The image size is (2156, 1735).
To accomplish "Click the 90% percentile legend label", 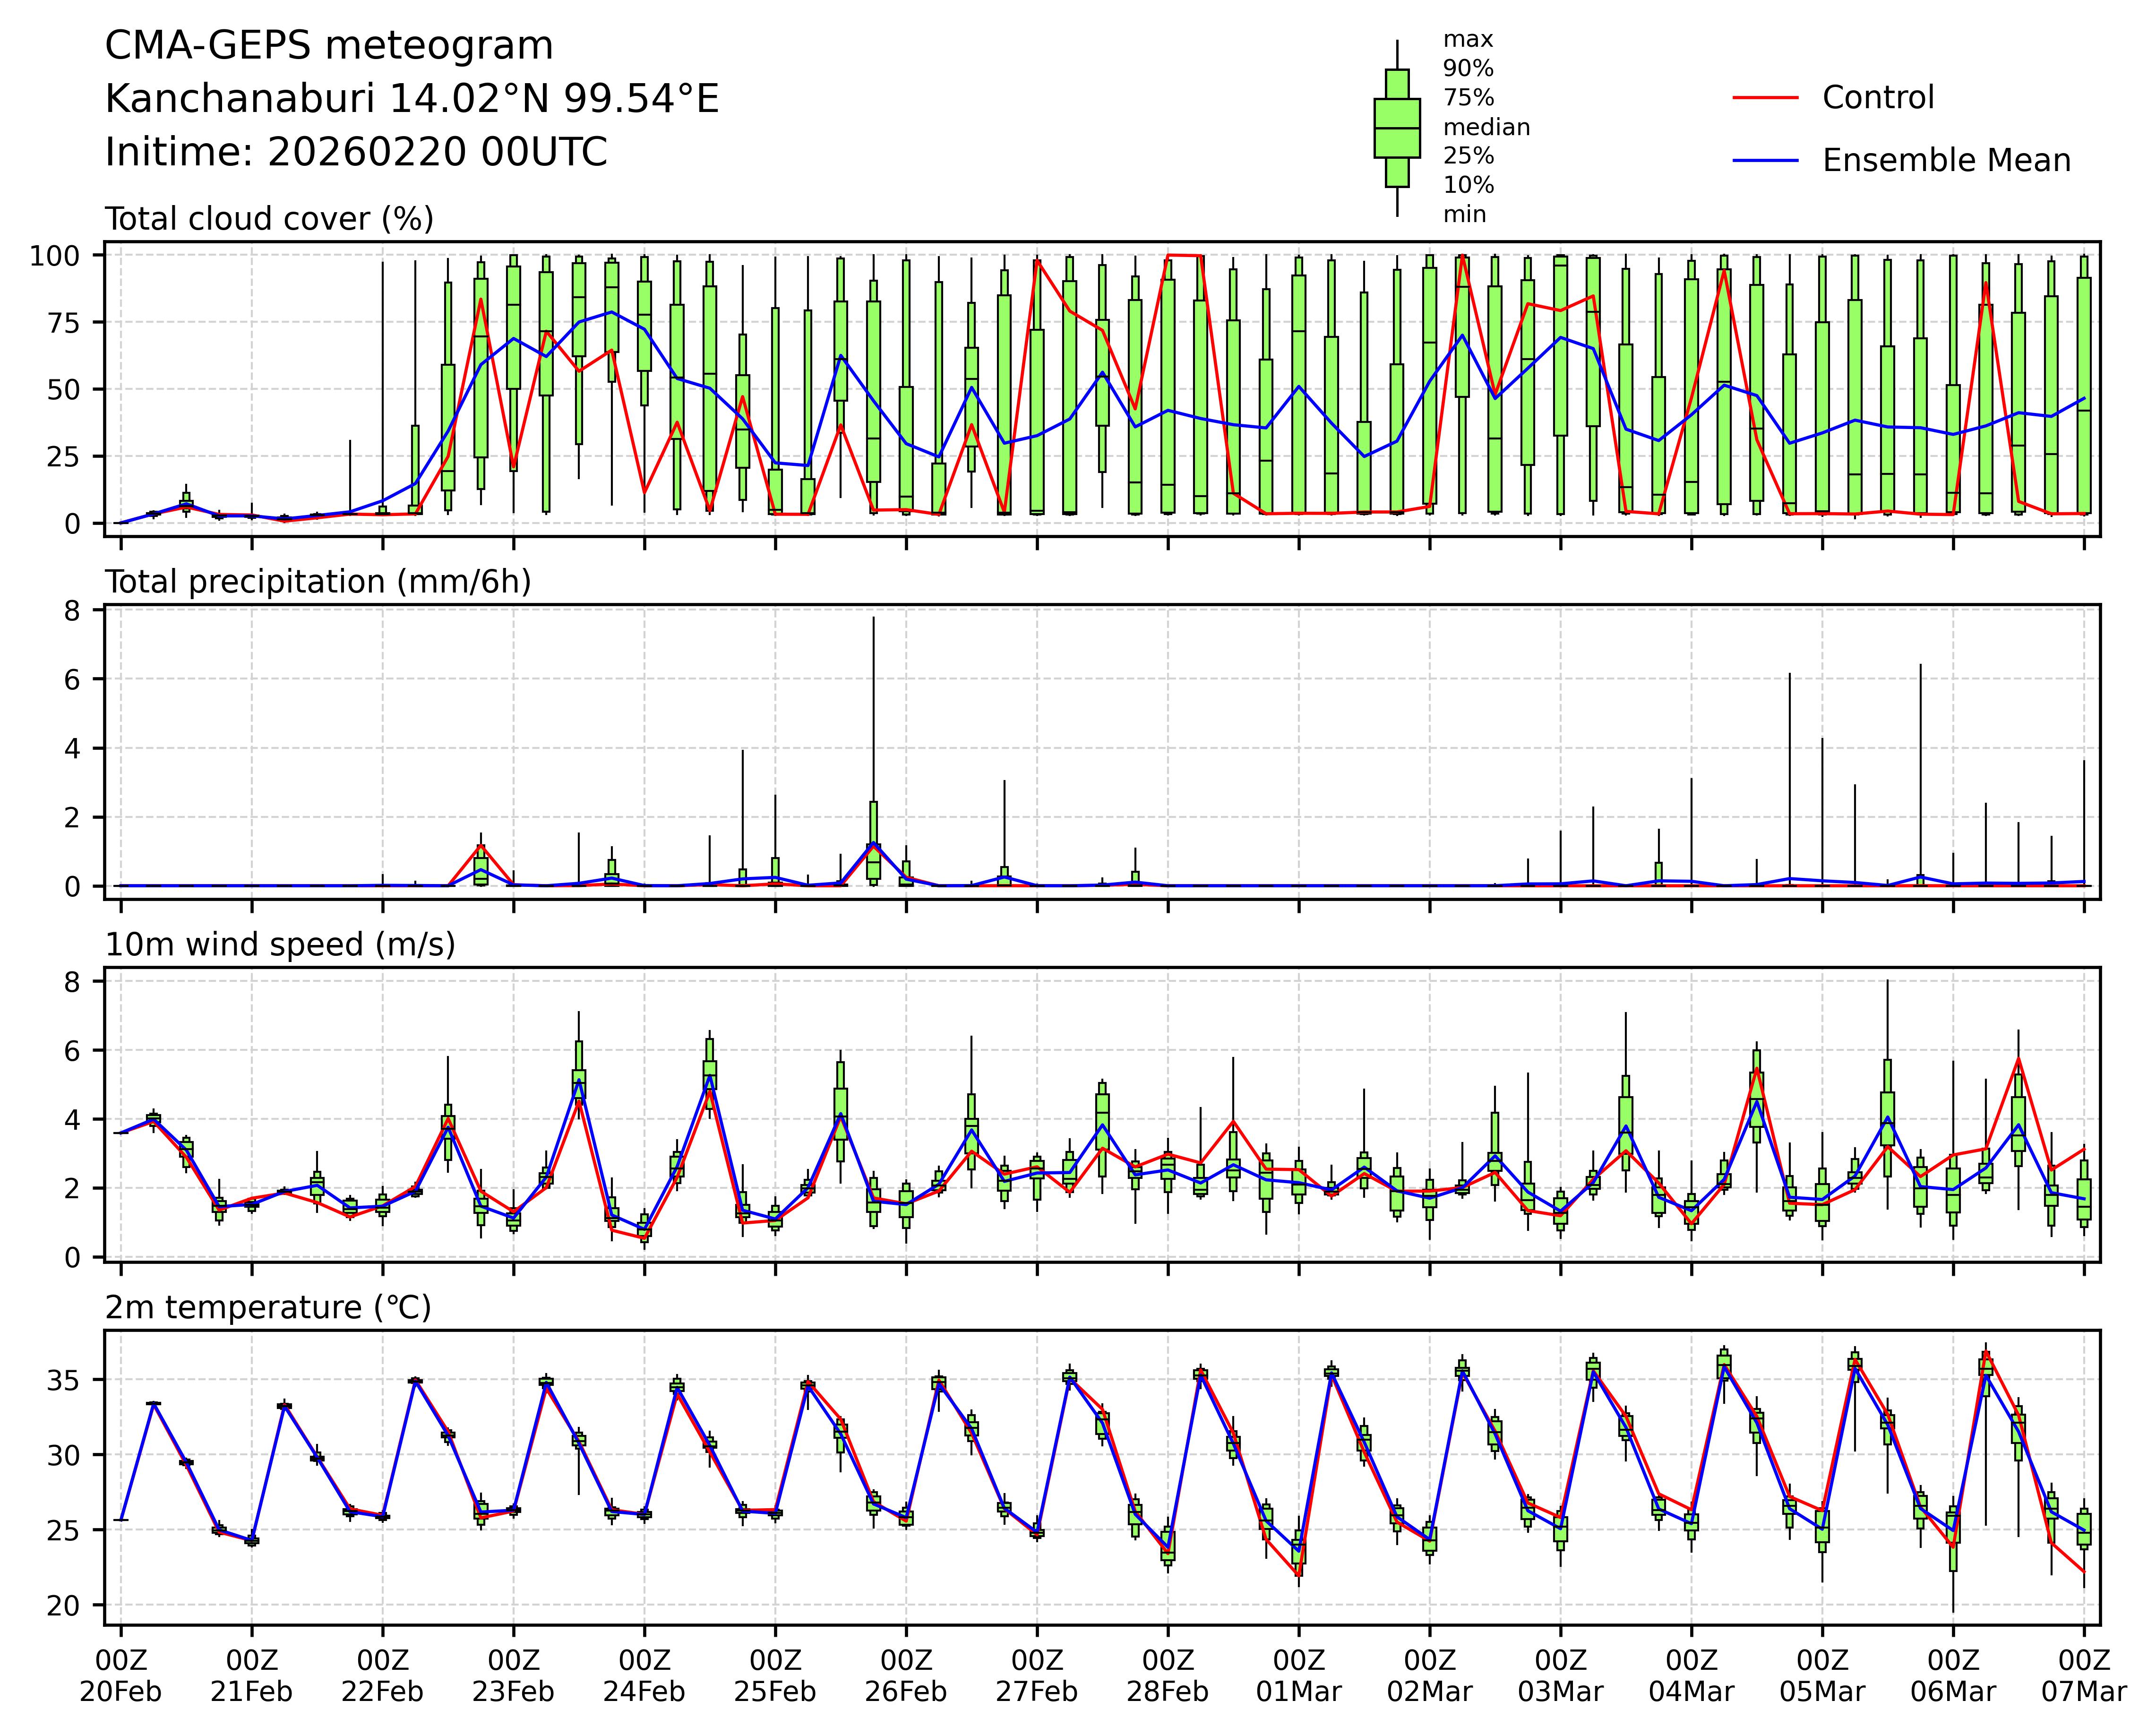I will click(x=1468, y=69).
